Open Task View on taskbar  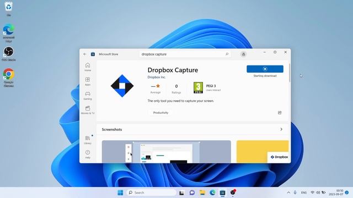(181, 193)
